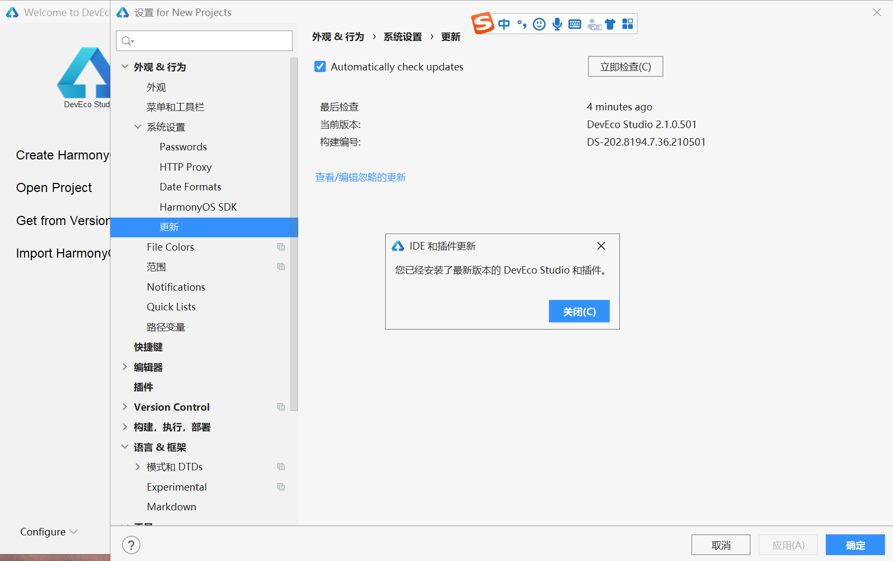Close the settings window with the X
893x561 pixels.
877,12
